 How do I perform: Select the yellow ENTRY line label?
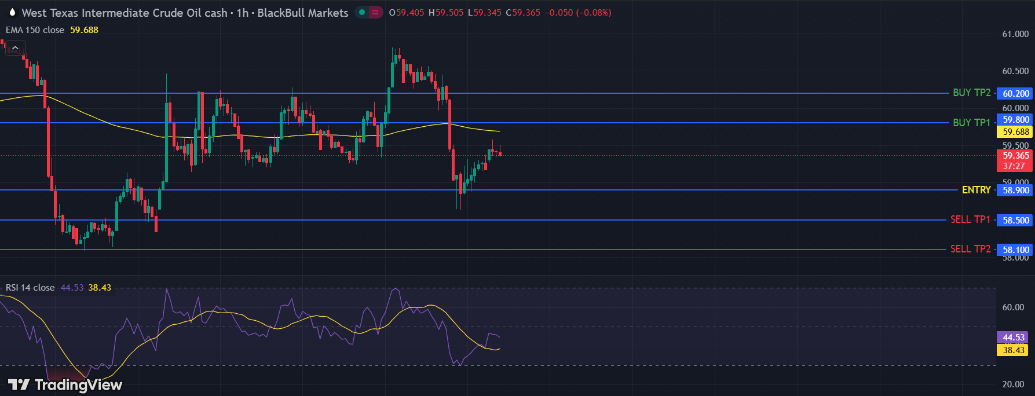tap(976, 190)
